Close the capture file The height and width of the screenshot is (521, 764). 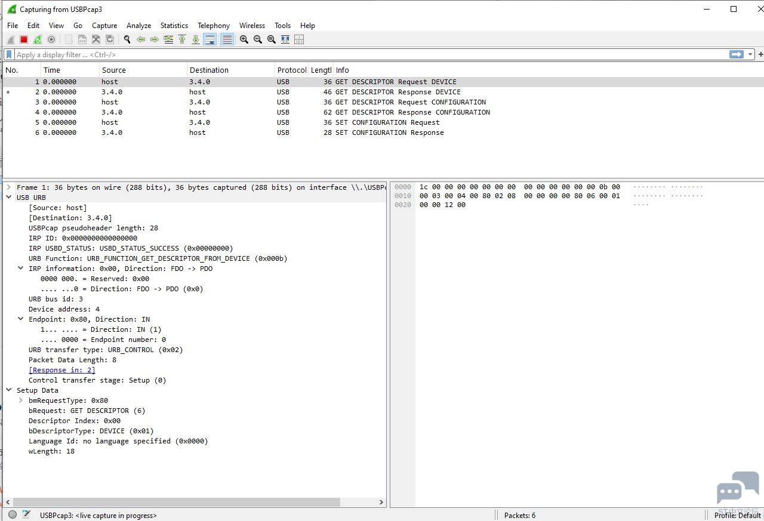(x=95, y=39)
